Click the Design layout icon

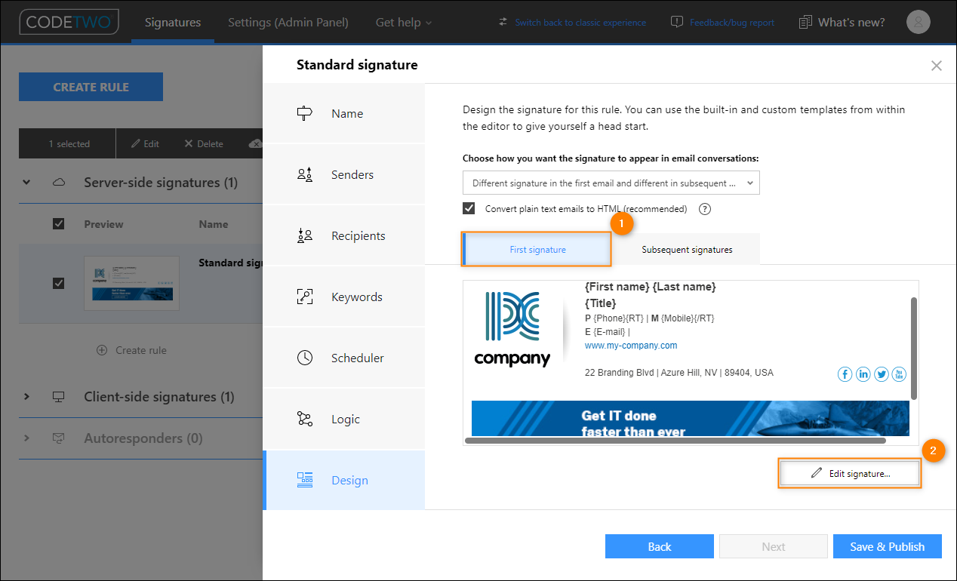tap(305, 481)
